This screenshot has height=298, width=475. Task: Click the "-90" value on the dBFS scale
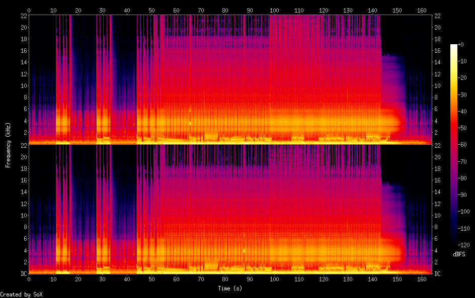[462, 195]
